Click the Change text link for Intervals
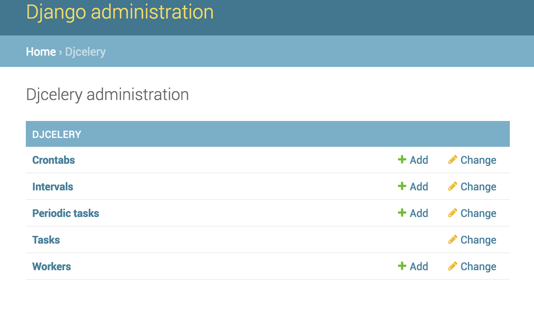Image resolution: width=534 pixels, height=321 pixels. 478,187
